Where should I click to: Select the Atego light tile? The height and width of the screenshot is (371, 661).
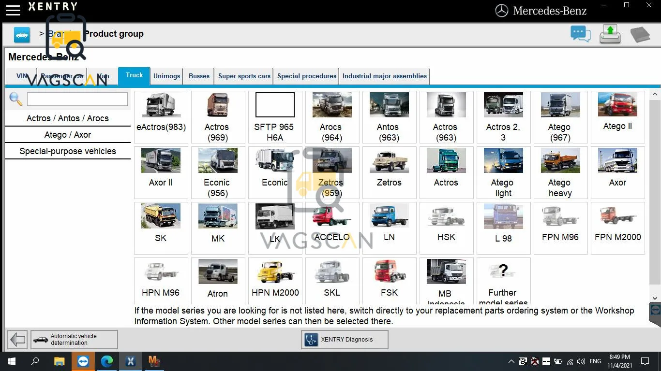(x=504, y=172)
